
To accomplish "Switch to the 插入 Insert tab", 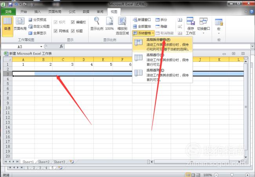I will 37,12.
